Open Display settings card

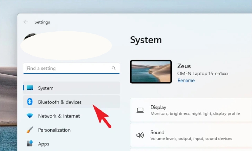coord(191,110)
